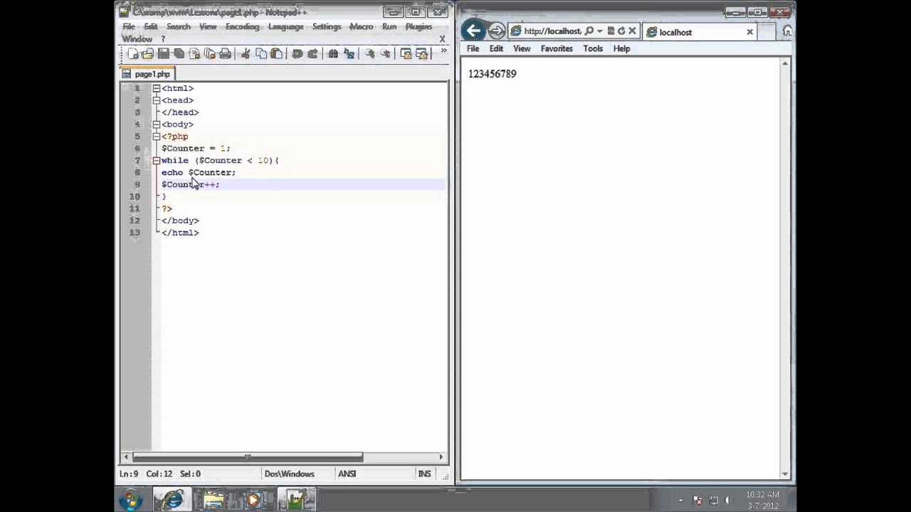Open Windows Explorer folder from taskbar
The width and height of the screenshot is (911, 512).
tap(214, 500)
